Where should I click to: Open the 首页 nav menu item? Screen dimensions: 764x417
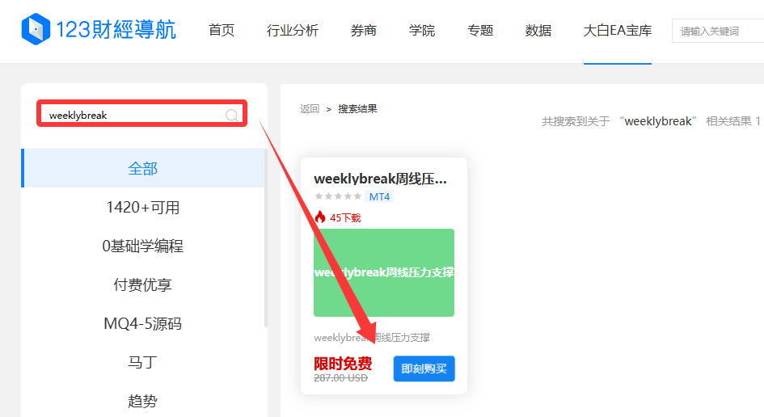click(x=222, y=31)
